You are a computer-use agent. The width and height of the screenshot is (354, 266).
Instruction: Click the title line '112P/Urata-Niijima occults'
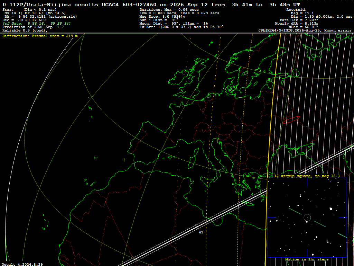pos(54,5)
